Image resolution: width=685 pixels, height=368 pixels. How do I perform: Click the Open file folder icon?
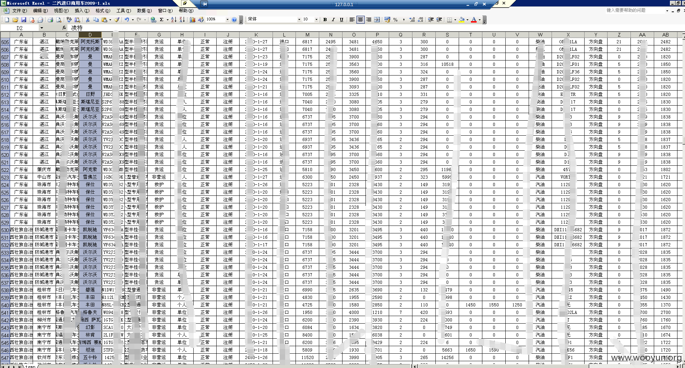(15, 20)
